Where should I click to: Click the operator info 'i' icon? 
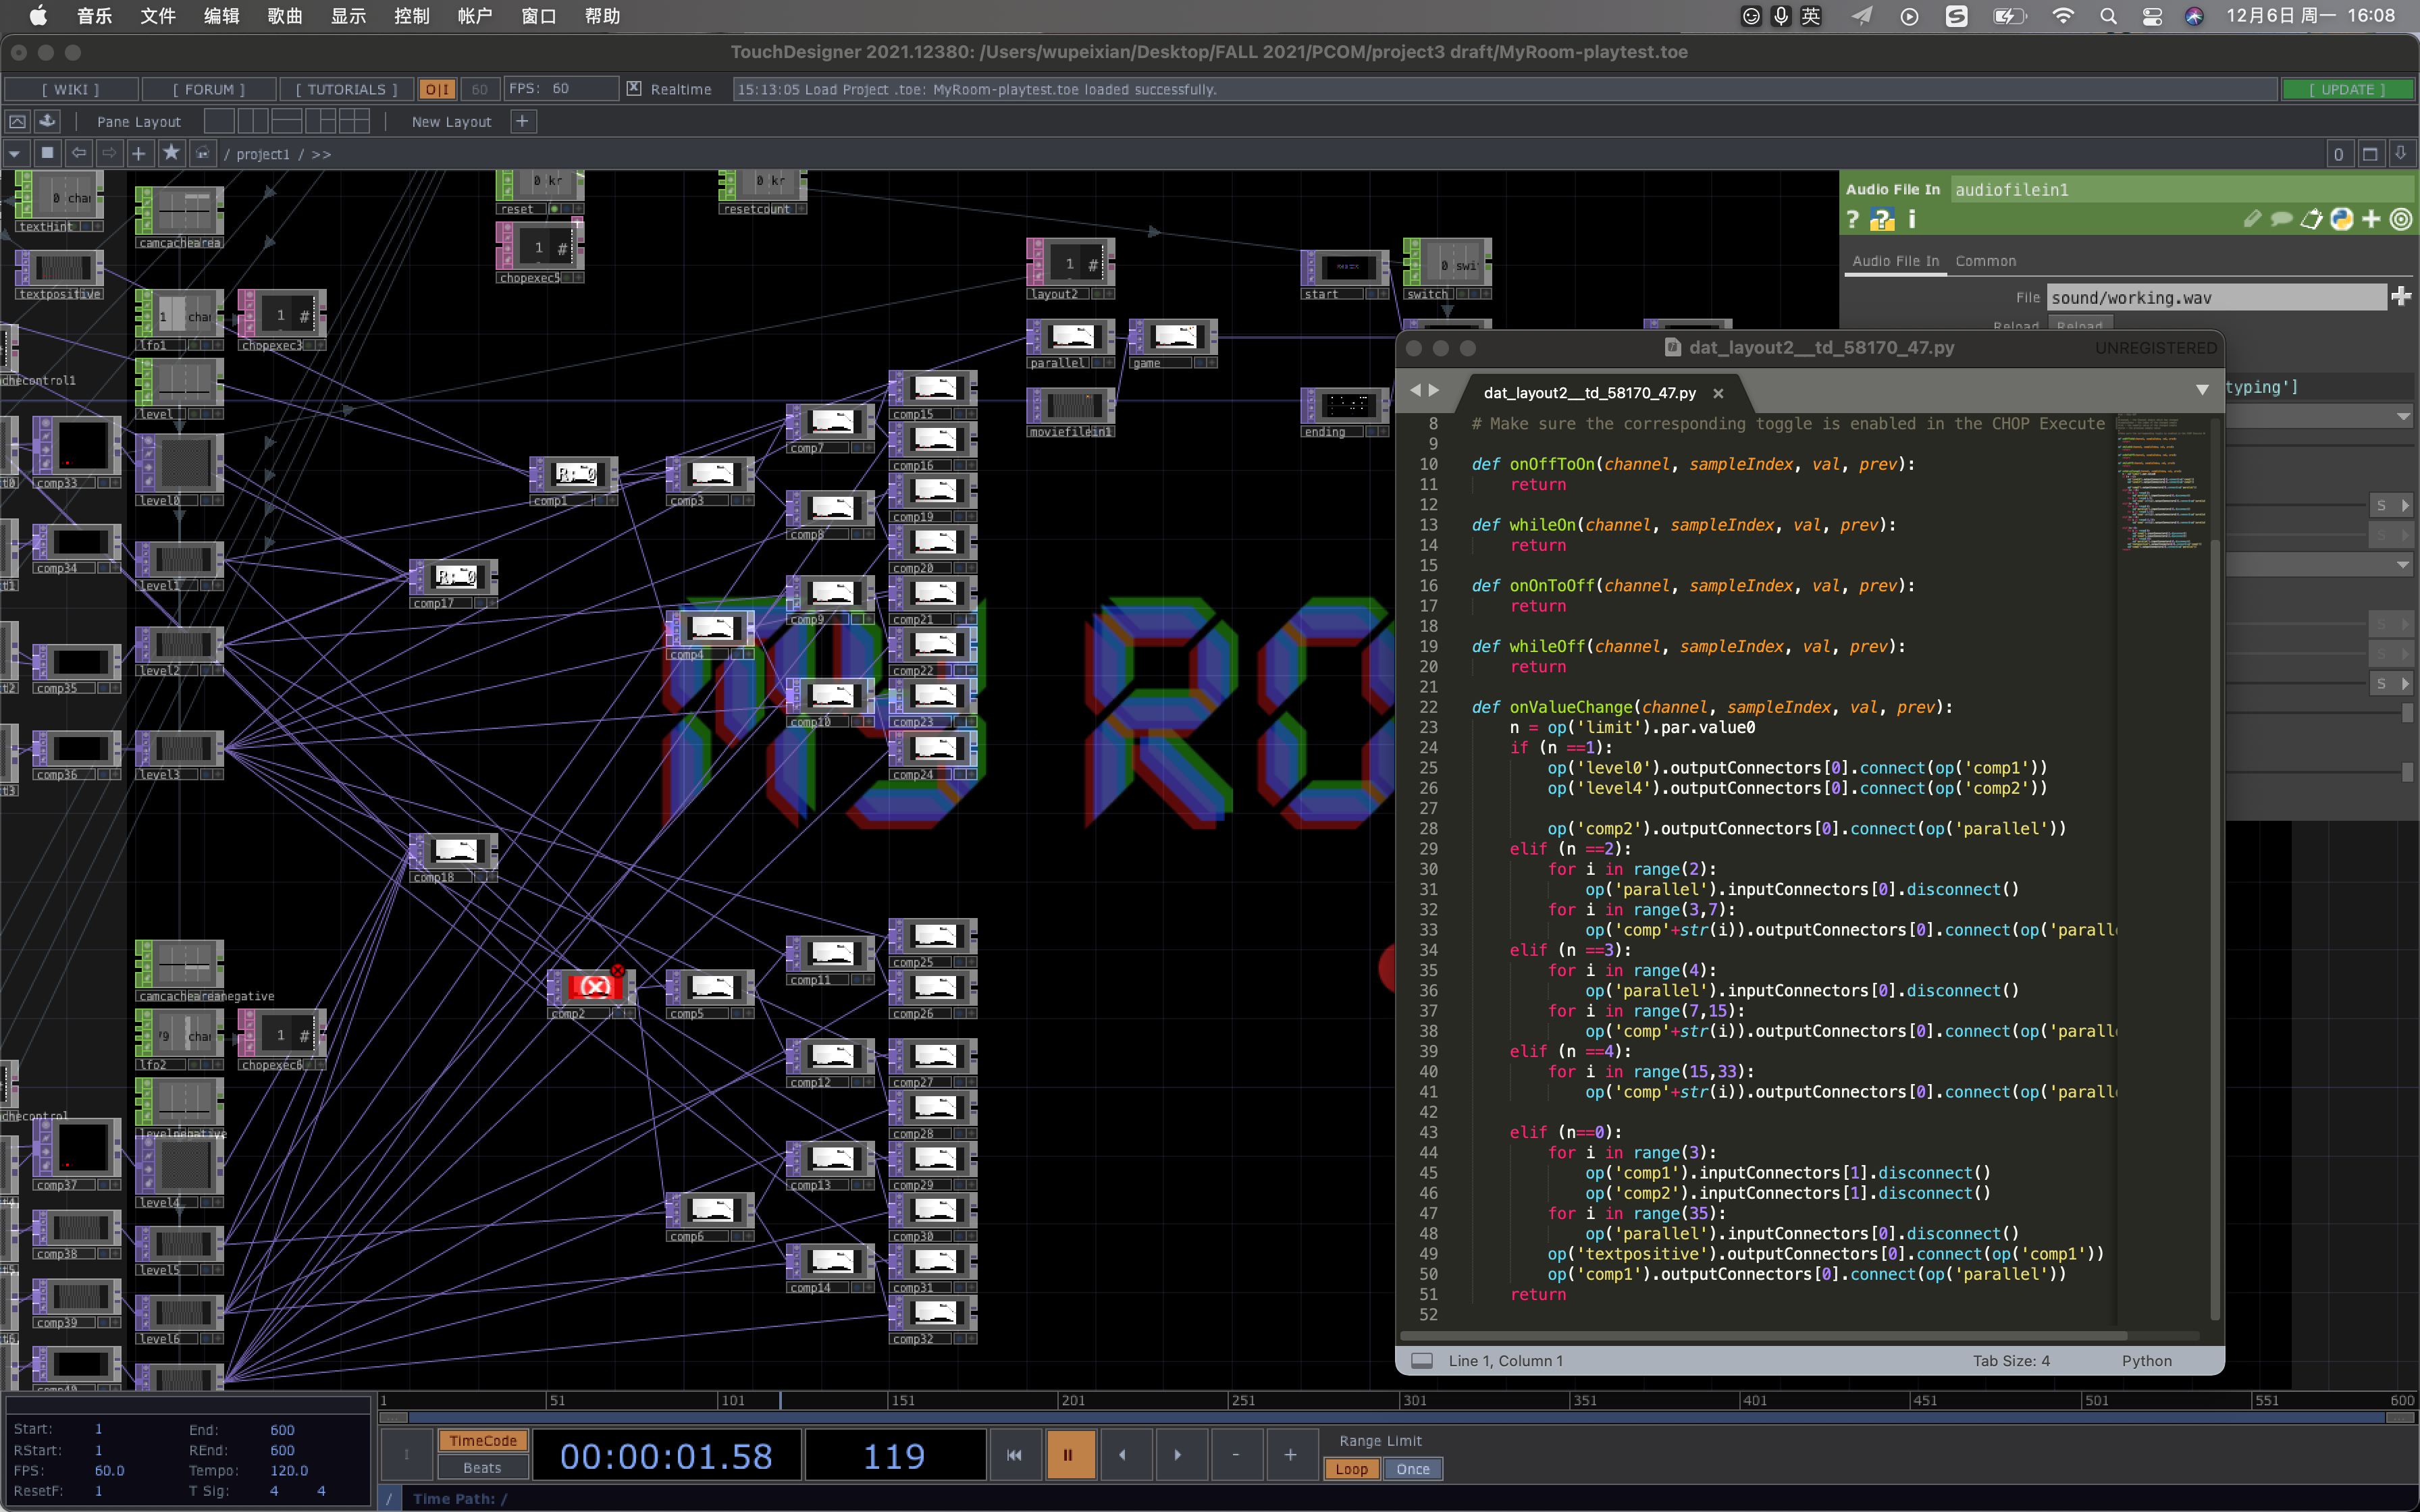1911,220
